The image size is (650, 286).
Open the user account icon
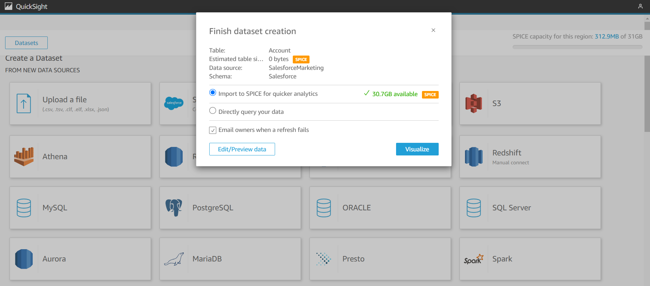(x=640, y=6)
